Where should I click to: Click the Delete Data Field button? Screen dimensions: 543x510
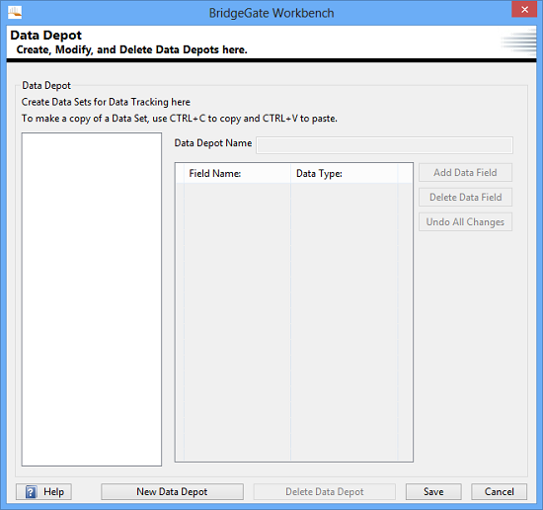tap(465, 197)
